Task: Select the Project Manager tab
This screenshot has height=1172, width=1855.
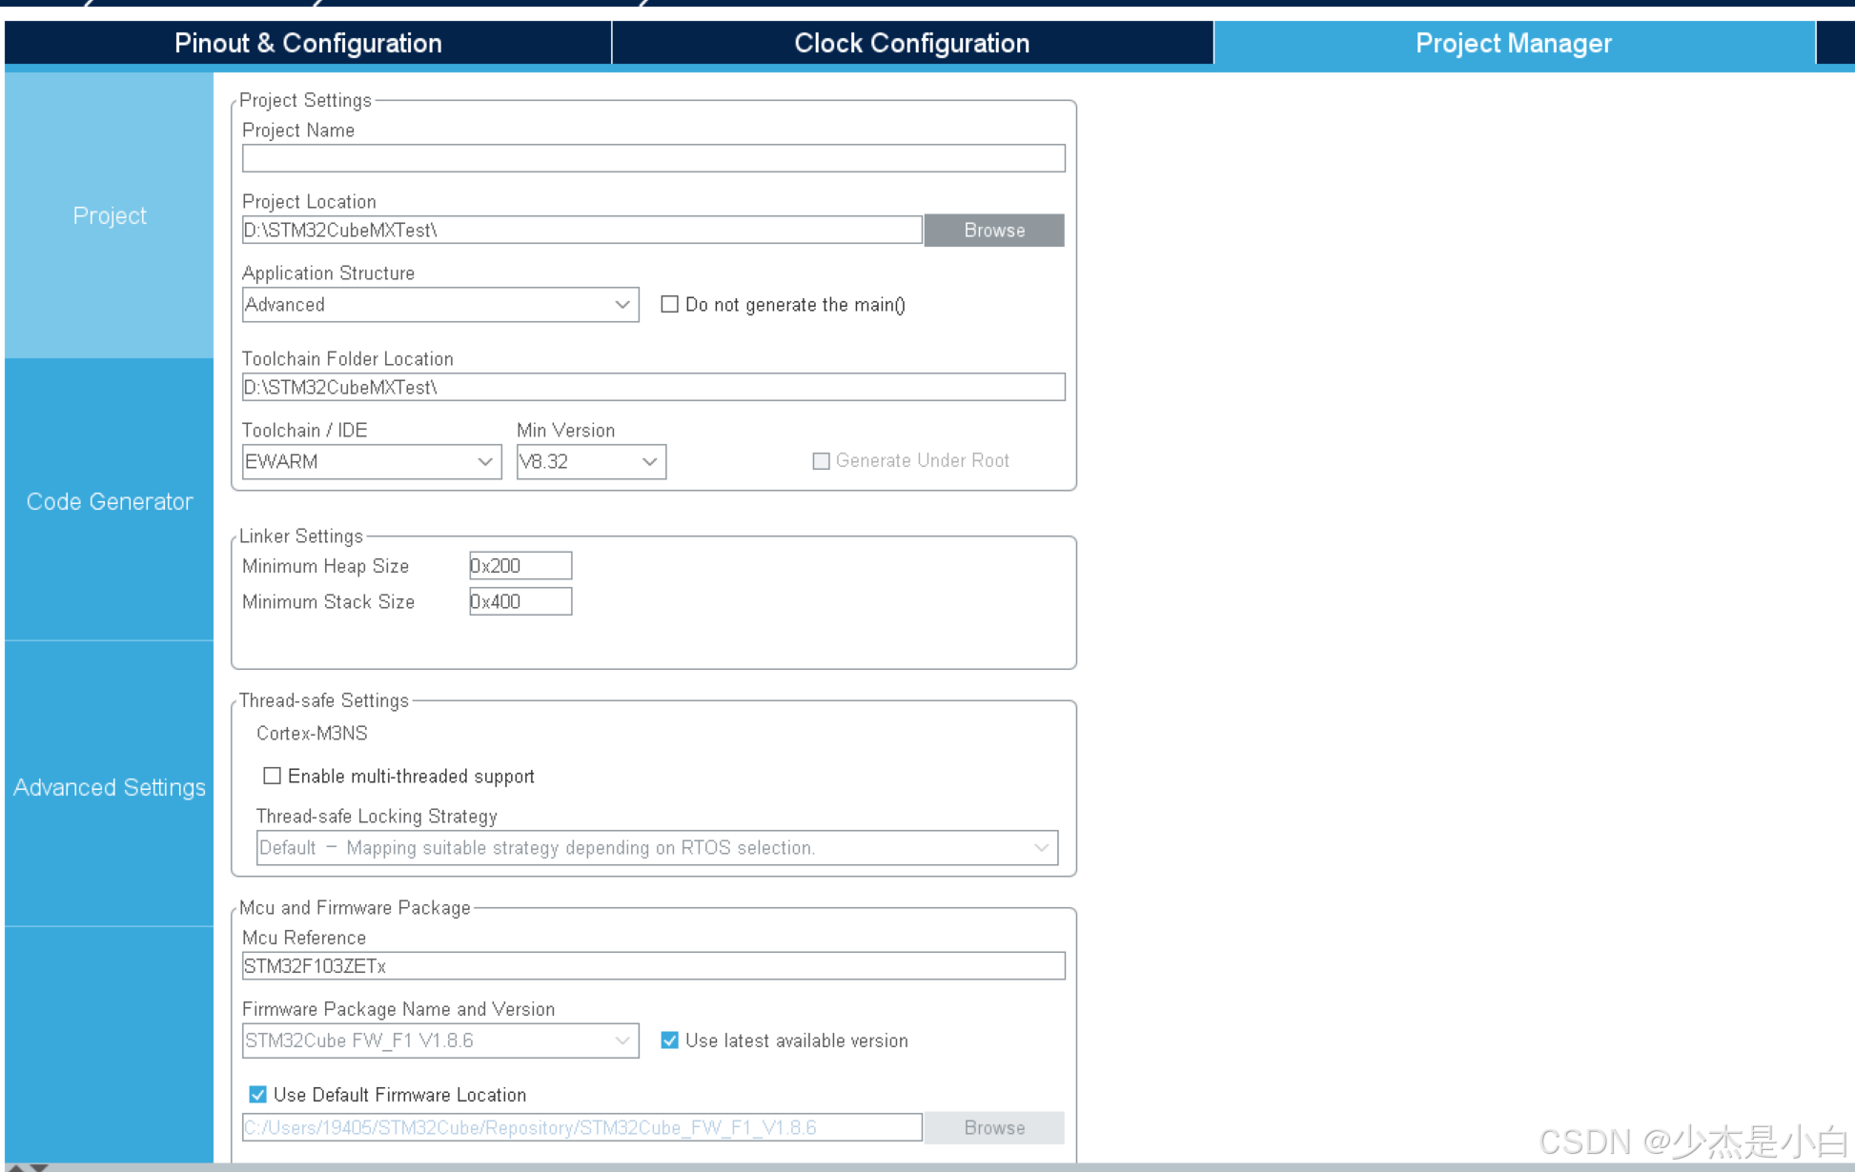Action: [1513, 43]
